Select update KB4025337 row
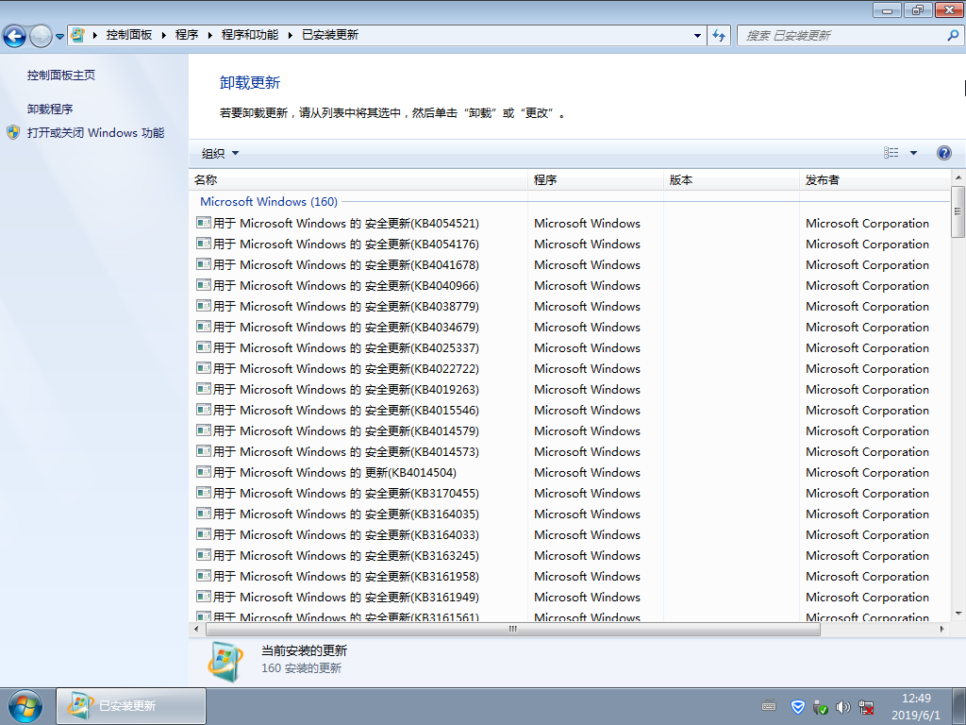Screen dimensions: 966x725 point(569,347)
